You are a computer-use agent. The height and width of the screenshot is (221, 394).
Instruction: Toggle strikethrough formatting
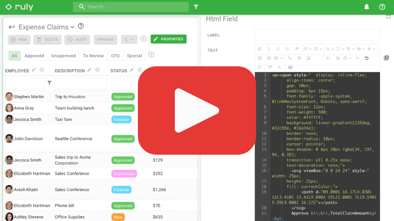[287, 49]
